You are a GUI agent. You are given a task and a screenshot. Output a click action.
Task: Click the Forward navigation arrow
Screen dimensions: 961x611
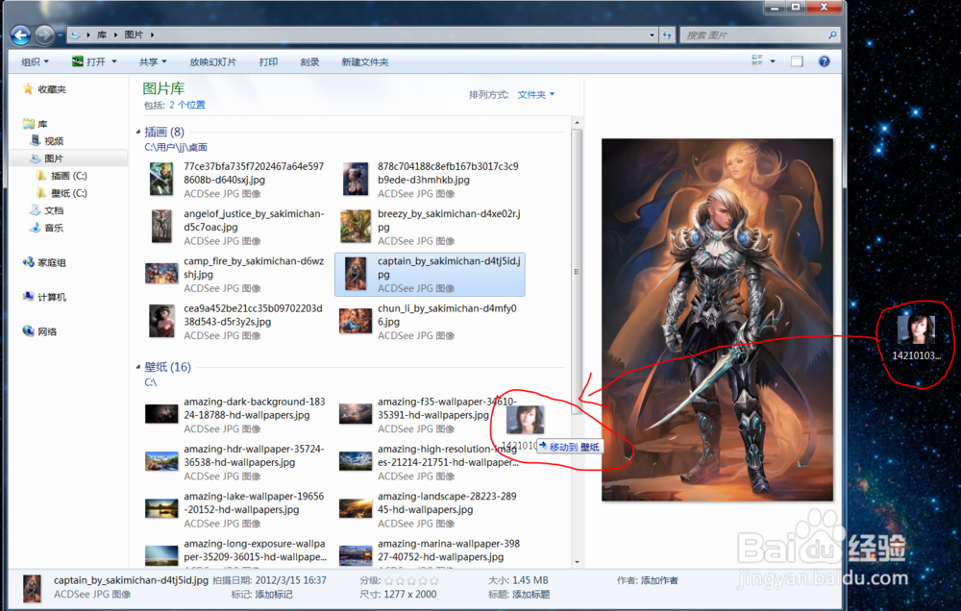pos(44,35)
